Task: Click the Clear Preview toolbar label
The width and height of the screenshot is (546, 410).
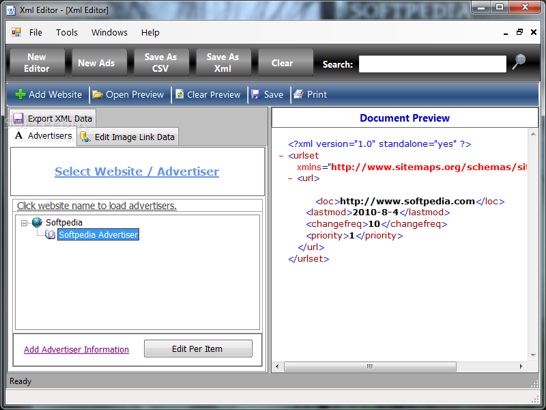Action: [214, 94]
